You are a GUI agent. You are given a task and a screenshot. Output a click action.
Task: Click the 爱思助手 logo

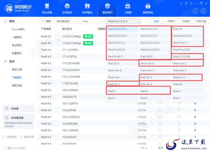click(x=18, y=8)
